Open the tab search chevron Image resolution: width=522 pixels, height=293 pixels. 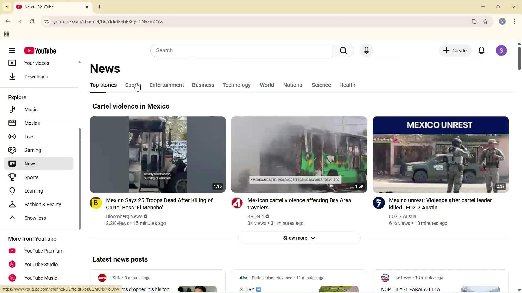[7, 7]
